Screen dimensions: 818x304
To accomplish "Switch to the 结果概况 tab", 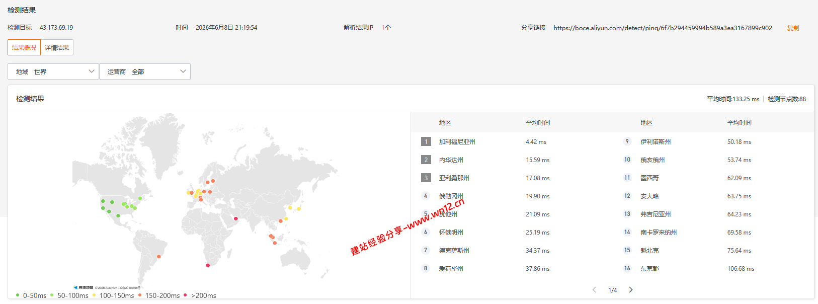I will 24,47.
